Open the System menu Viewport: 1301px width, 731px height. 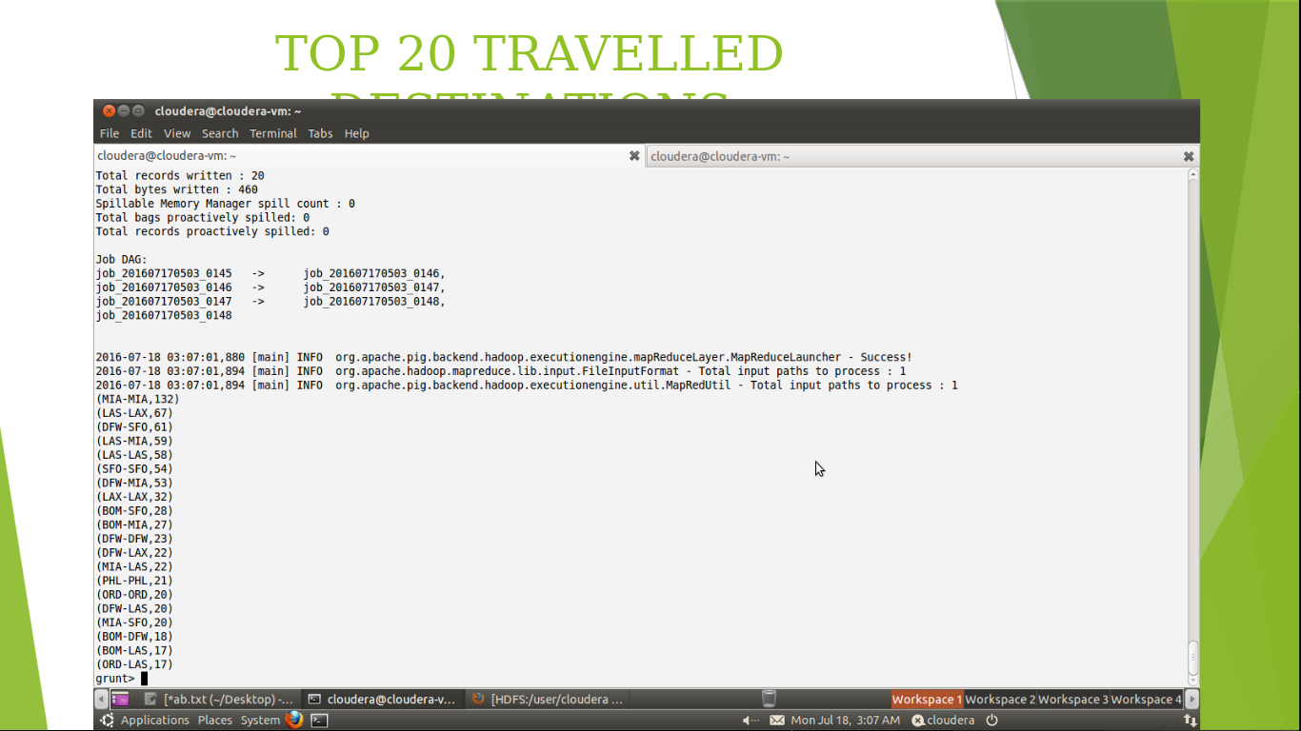260,721
